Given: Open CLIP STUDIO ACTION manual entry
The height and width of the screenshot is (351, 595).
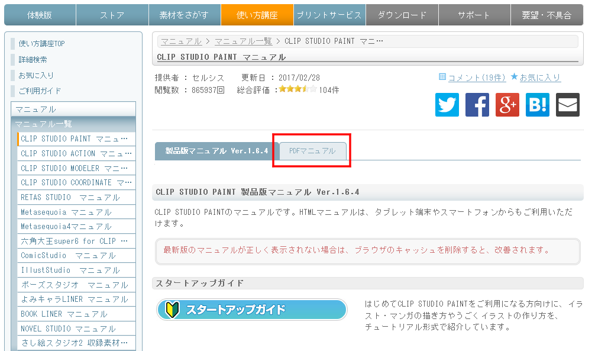Looking at the screenshot, I should pyautogui.click(x=76, y=153).
